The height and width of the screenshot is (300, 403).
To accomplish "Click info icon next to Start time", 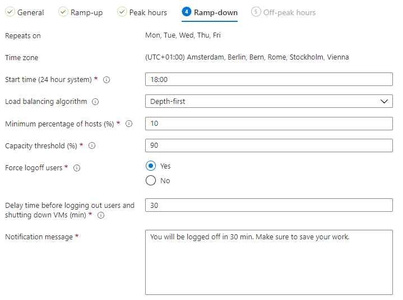I will click(106, 80).
